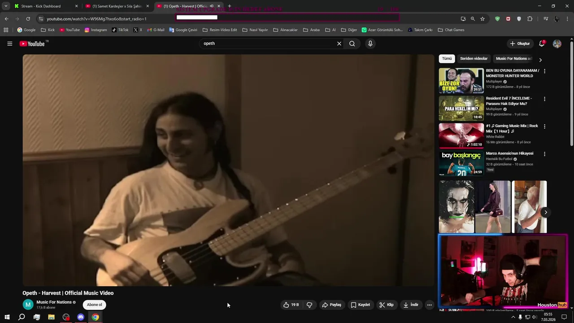Open Music For Nations channel avatar

[x=28, y=305]
